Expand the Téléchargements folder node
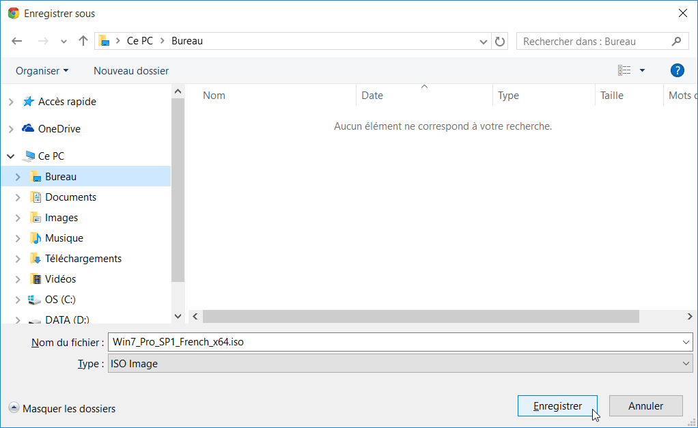Image resolution: width=698 pixels, height=428 pixels. 18,259
